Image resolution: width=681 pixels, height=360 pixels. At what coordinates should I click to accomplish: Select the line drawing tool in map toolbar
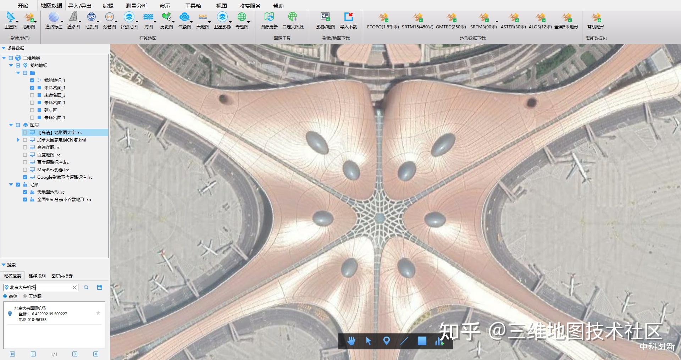pos(404,341)
